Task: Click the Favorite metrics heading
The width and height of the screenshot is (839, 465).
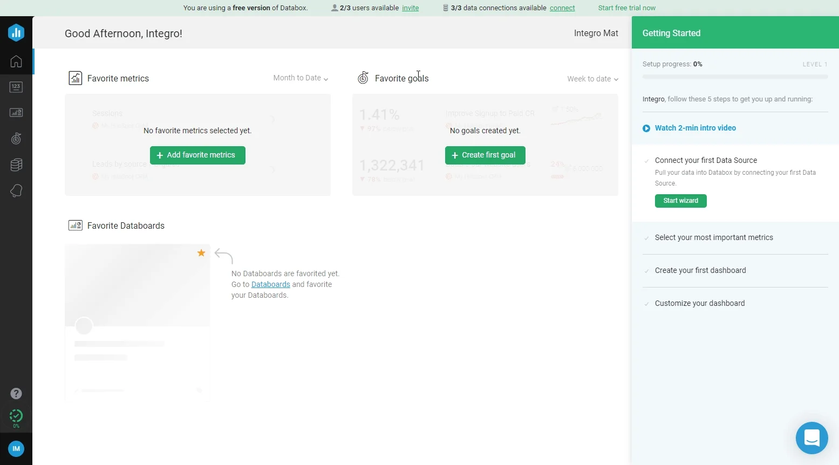Action: pos(118,79)
